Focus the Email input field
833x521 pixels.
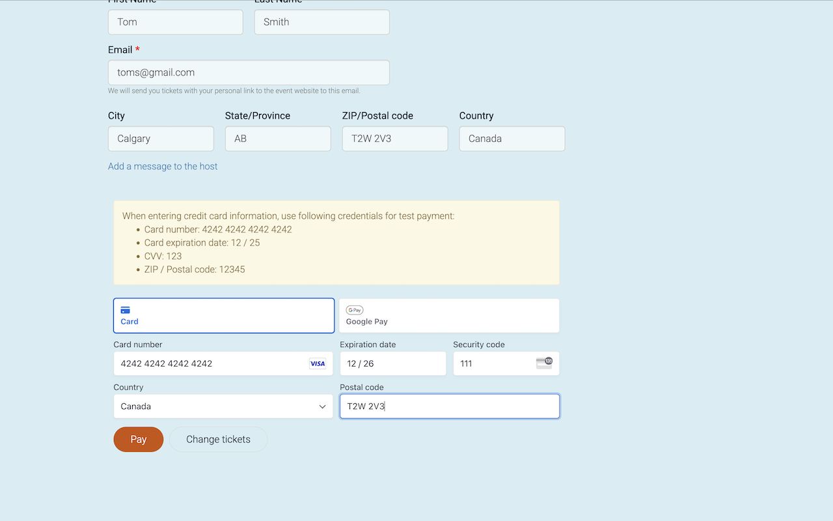[x=249, y=73]
